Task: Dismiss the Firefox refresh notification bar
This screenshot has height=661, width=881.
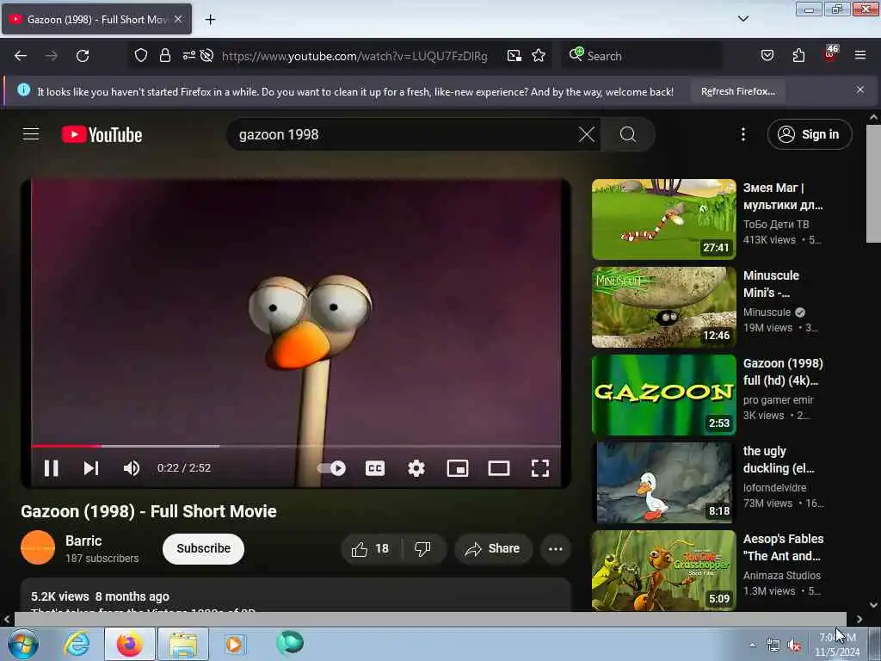Action: pos(860,90)
